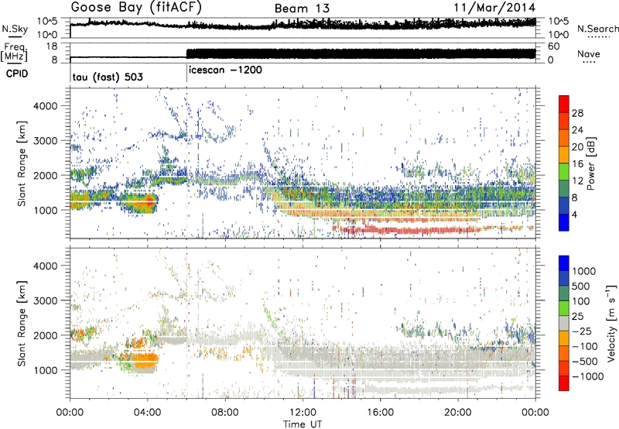
Task: Select the "tau (fast) 503" CPID entry
Action: 108,77
